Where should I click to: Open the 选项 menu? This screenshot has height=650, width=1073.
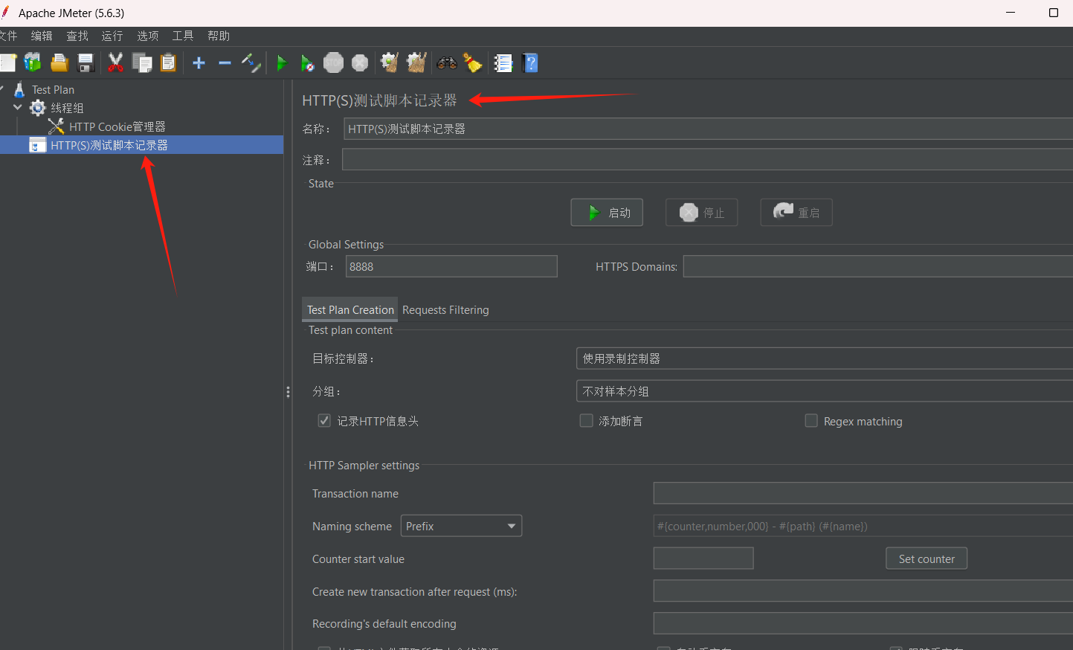(x=147, y=36)
